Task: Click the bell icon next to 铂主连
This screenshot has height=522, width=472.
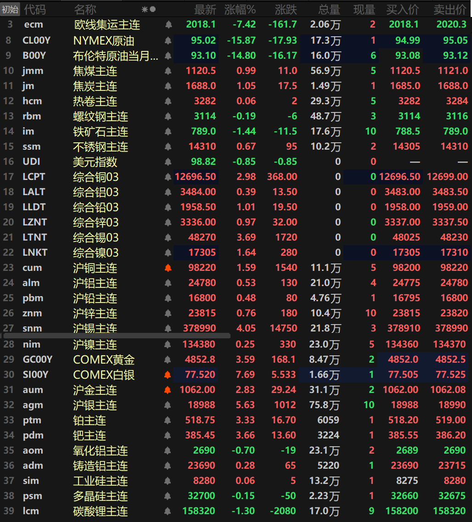Action: click(168, 420)
